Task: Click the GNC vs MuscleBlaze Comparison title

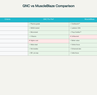Action: (48, 6)
